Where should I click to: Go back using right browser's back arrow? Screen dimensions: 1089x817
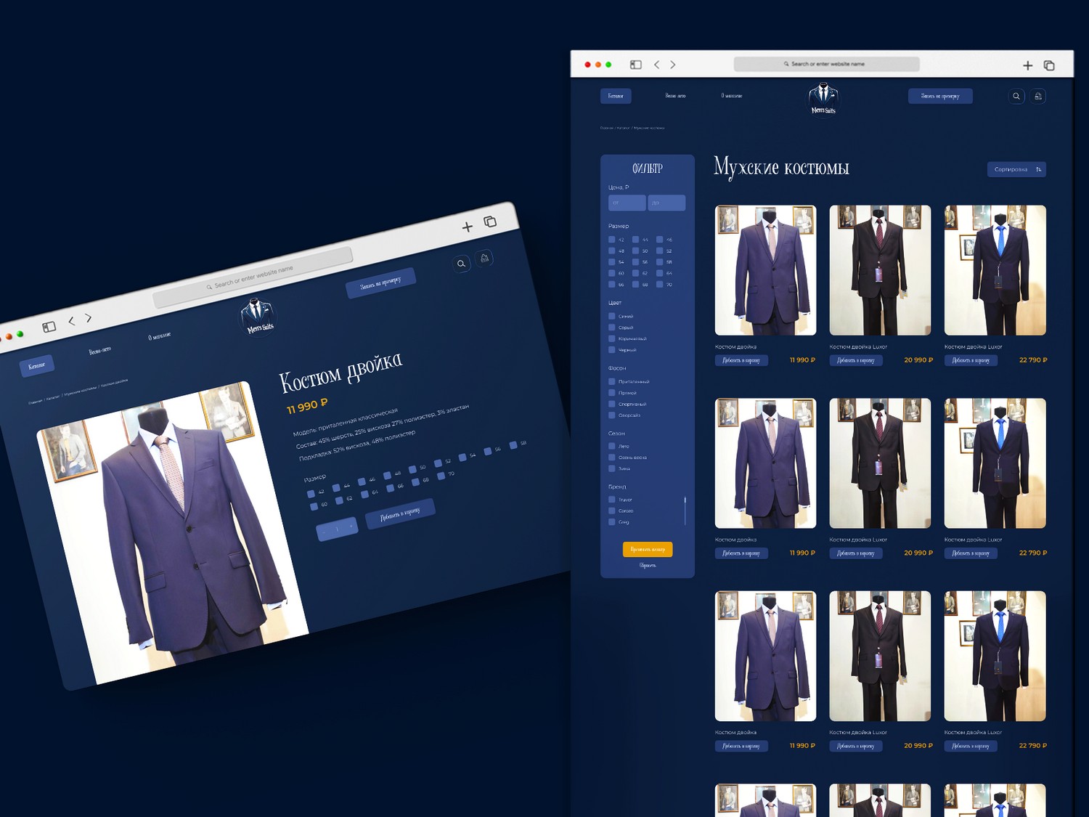(657, 65)
